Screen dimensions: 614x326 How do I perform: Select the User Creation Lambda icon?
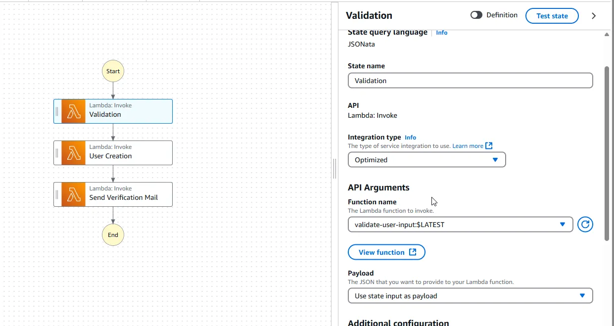click(x=74, y=153)
